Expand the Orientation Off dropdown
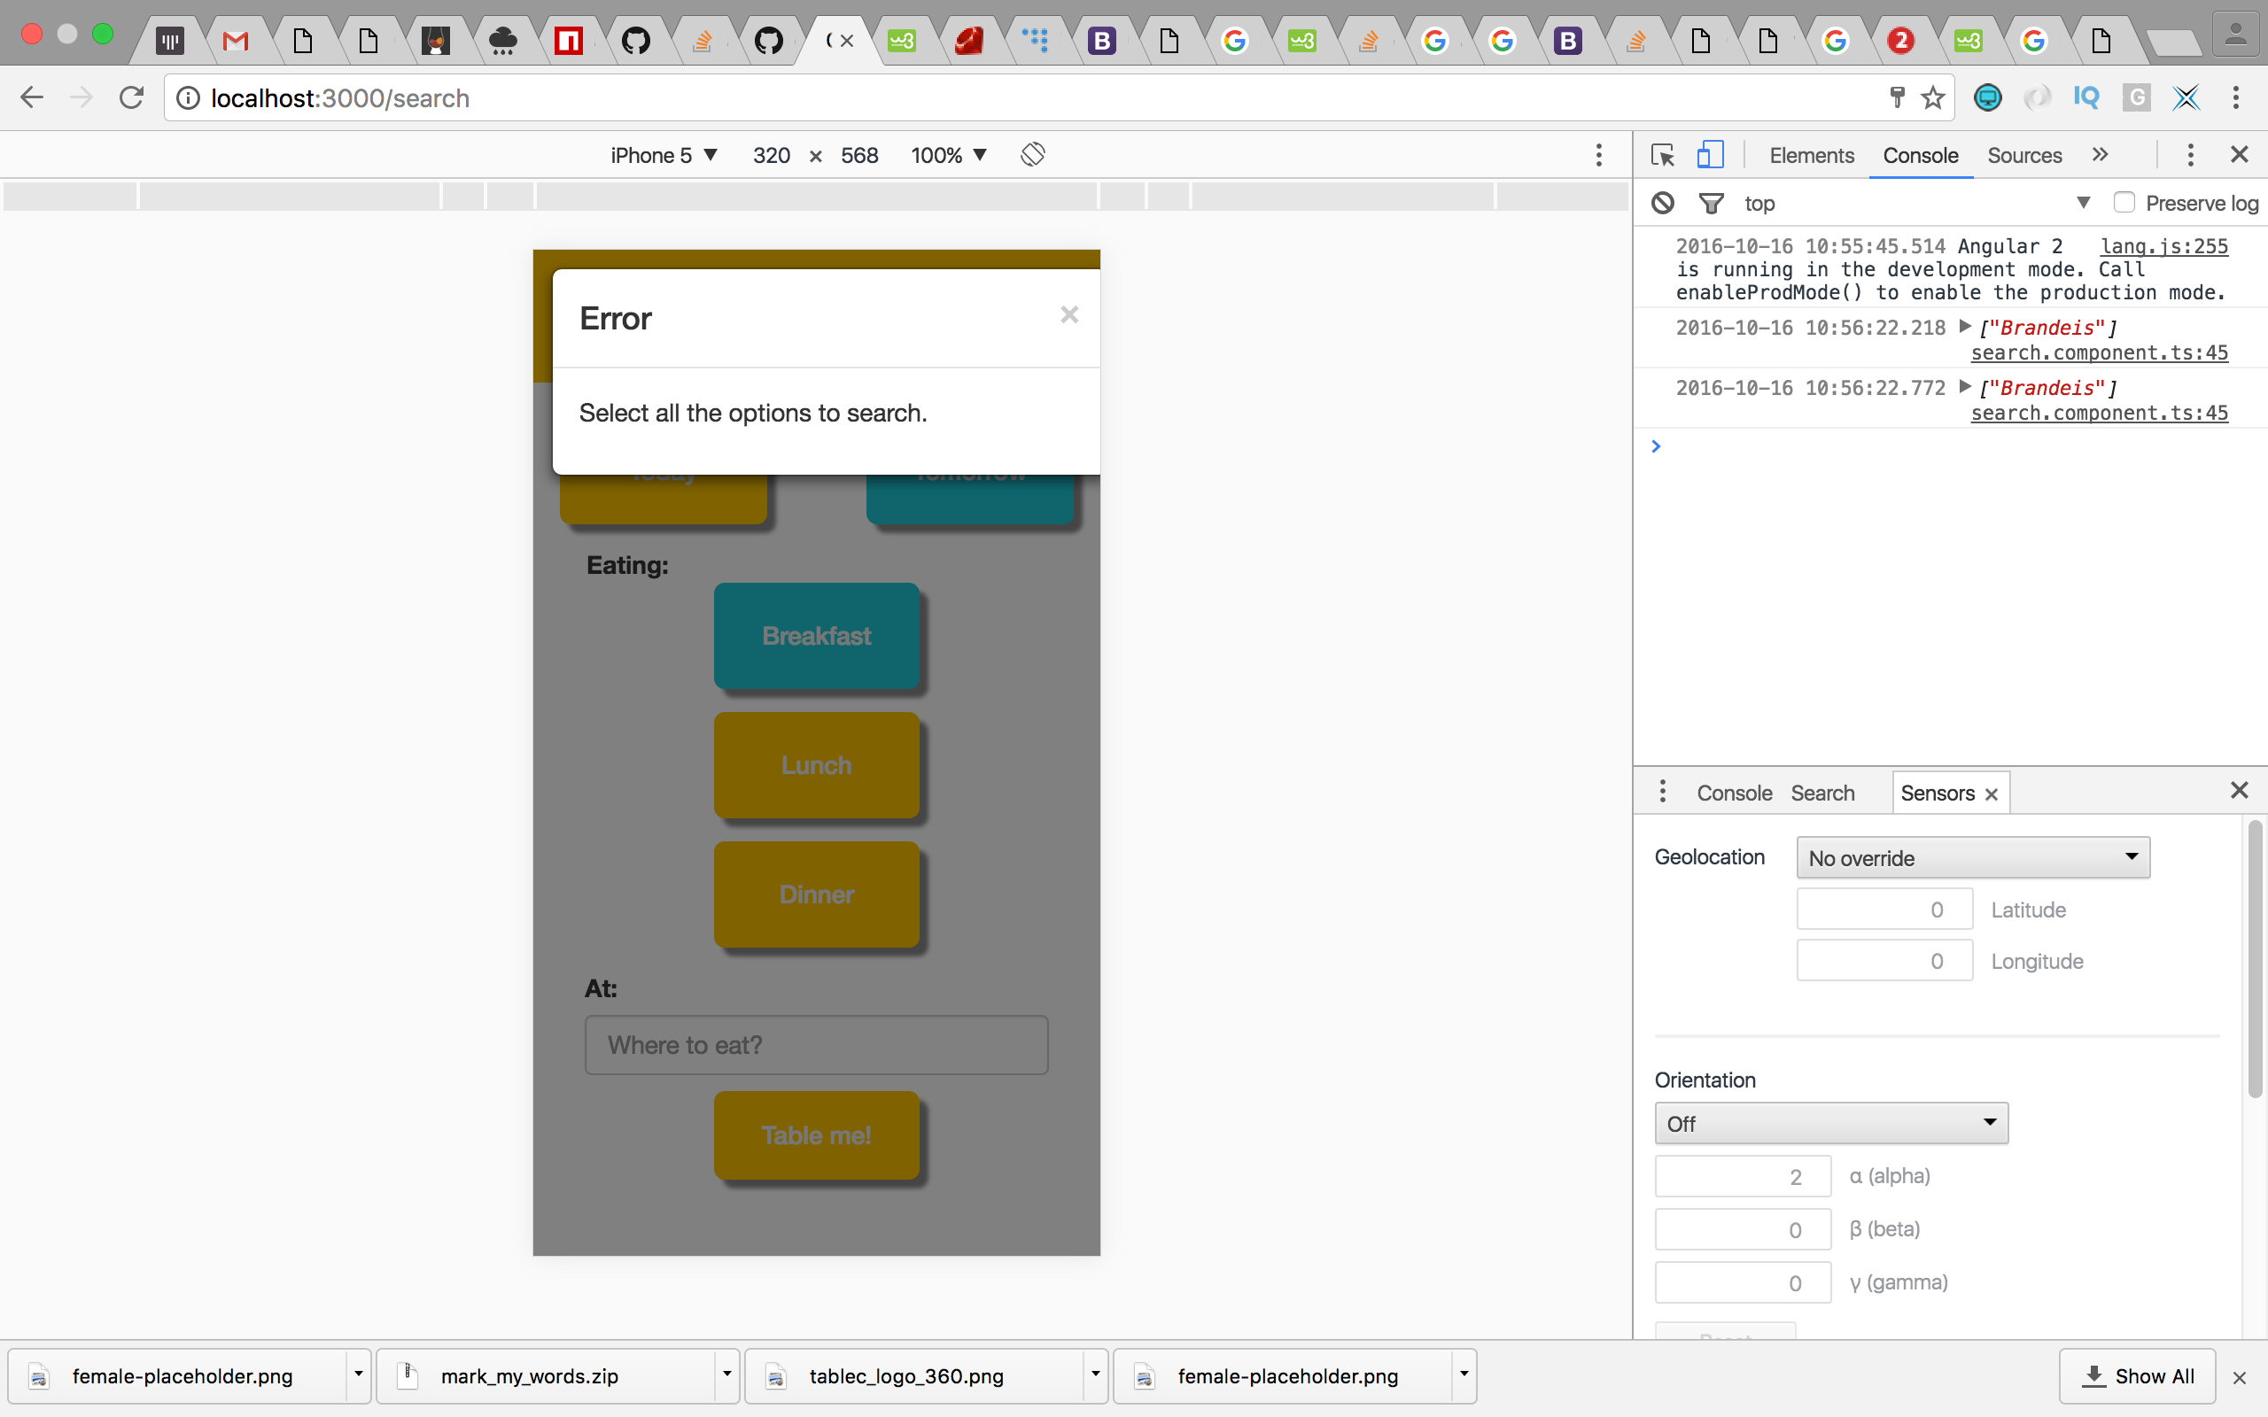2268x1417 pixels. point(1830,1123)
